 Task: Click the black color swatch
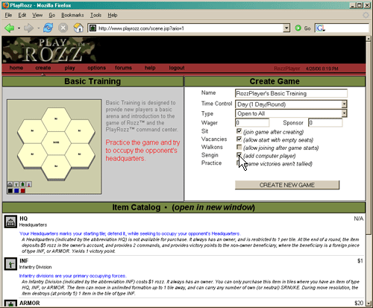[10, 191]
